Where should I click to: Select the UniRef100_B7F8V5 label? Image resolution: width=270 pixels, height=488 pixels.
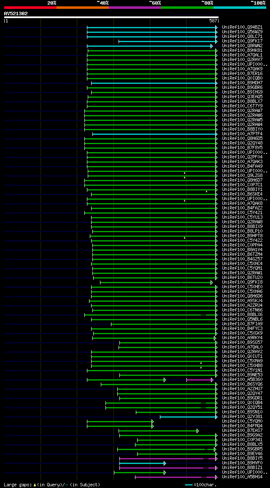(242, 148)
